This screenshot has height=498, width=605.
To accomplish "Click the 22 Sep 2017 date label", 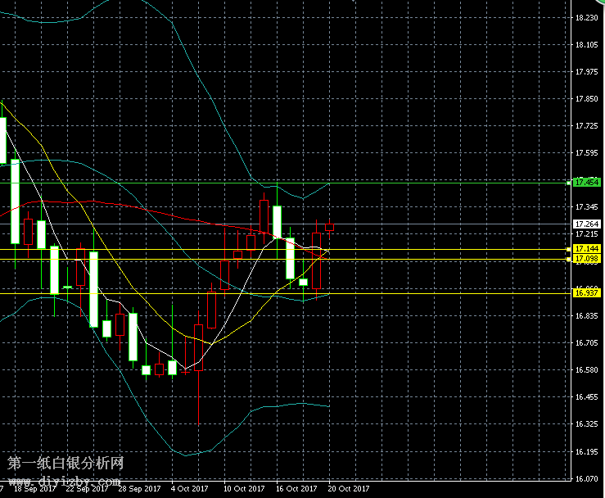I will [x=87, y=489].
